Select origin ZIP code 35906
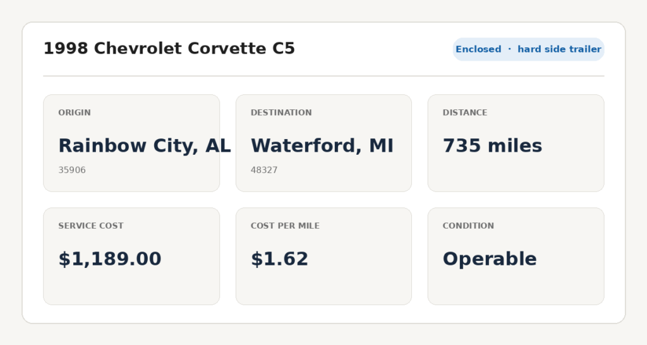647x345 pixels. tap(72, 170)
